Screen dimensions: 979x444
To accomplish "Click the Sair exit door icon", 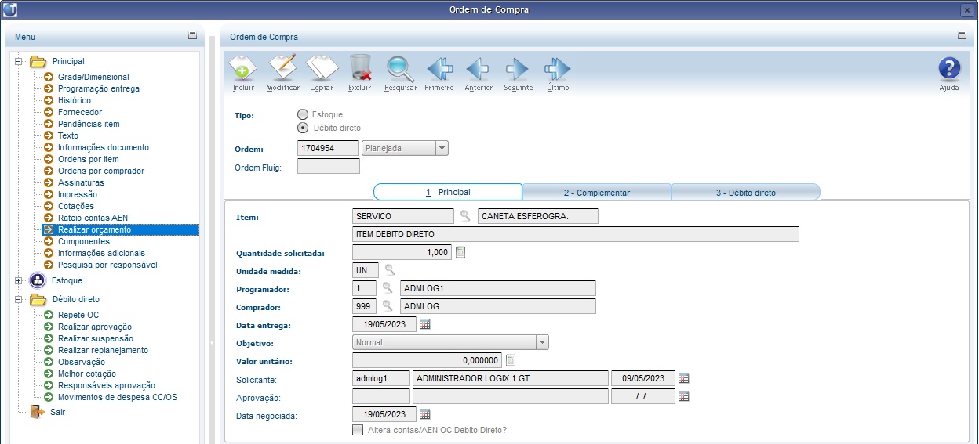I will pyautogui.click(x=38, y=411).
